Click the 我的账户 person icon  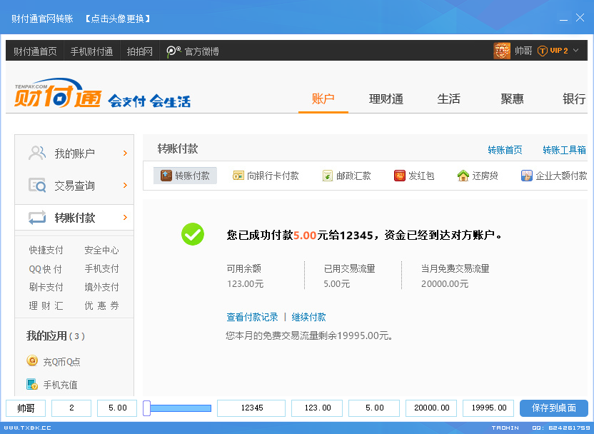[x=37, y=153]
